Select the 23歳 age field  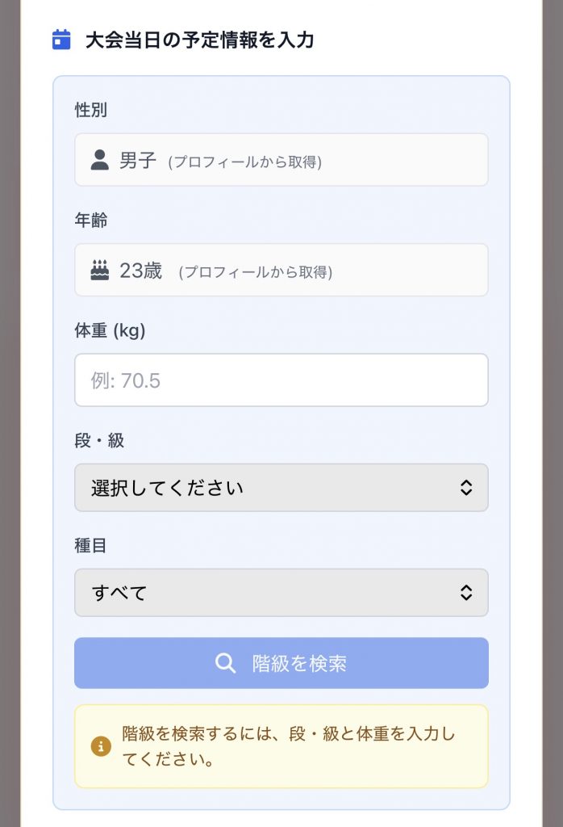click(281, 271)
